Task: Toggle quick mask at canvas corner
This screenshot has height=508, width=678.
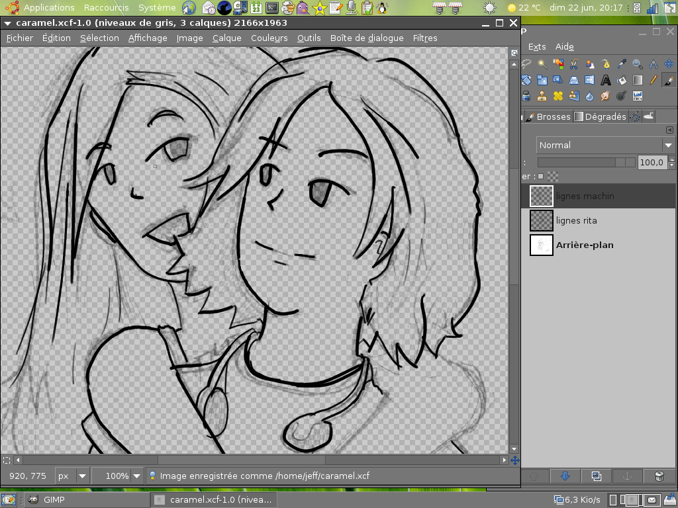Action: tap(7, 460)
